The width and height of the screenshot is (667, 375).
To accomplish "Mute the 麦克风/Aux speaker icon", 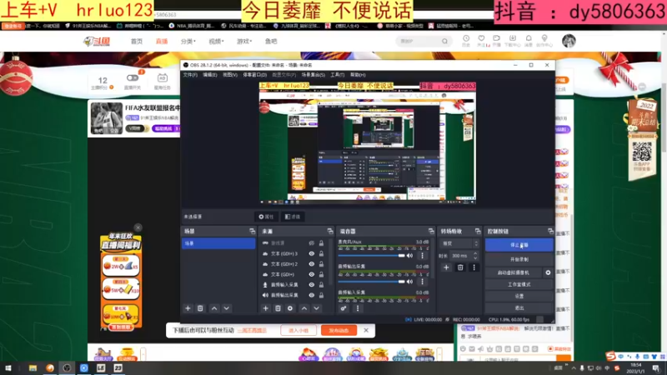I will (409, 256).
